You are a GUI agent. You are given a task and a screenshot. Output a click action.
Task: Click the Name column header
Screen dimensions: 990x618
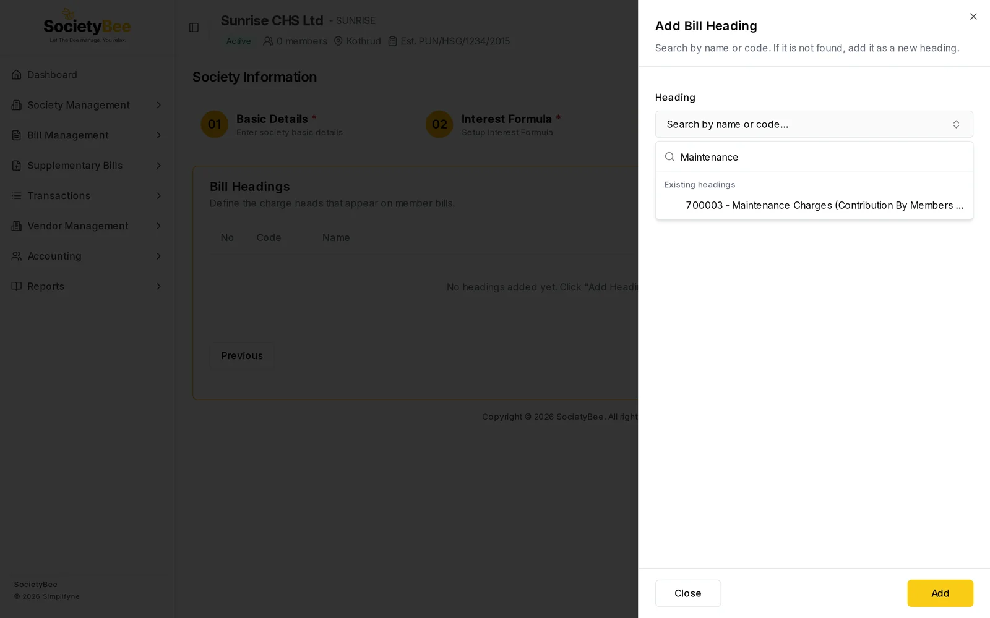pos(336,238)
